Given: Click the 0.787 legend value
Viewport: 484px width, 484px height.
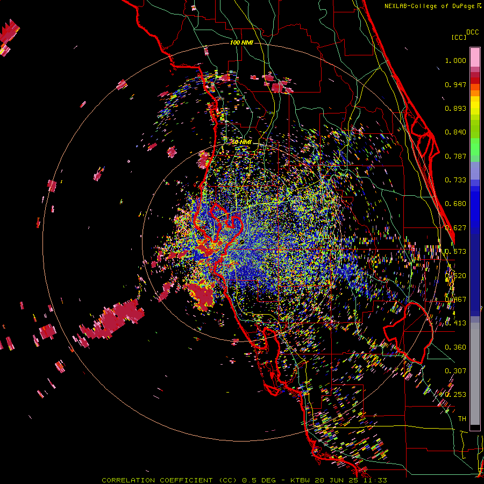Looking at the screenshot, I should (x=455, y=156).
